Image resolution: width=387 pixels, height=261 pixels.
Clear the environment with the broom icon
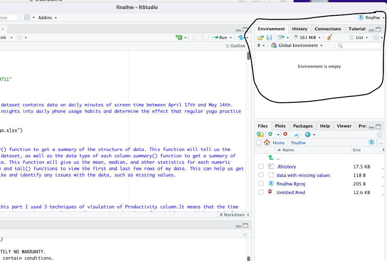(x=329, y=37)
